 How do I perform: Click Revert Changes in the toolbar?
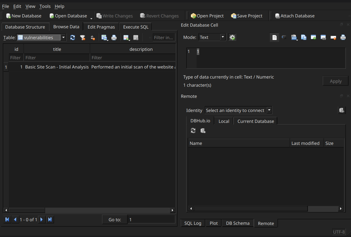click(x=159, y=16)
